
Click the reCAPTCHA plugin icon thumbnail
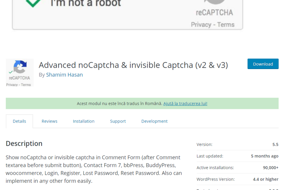pos(20,73)
